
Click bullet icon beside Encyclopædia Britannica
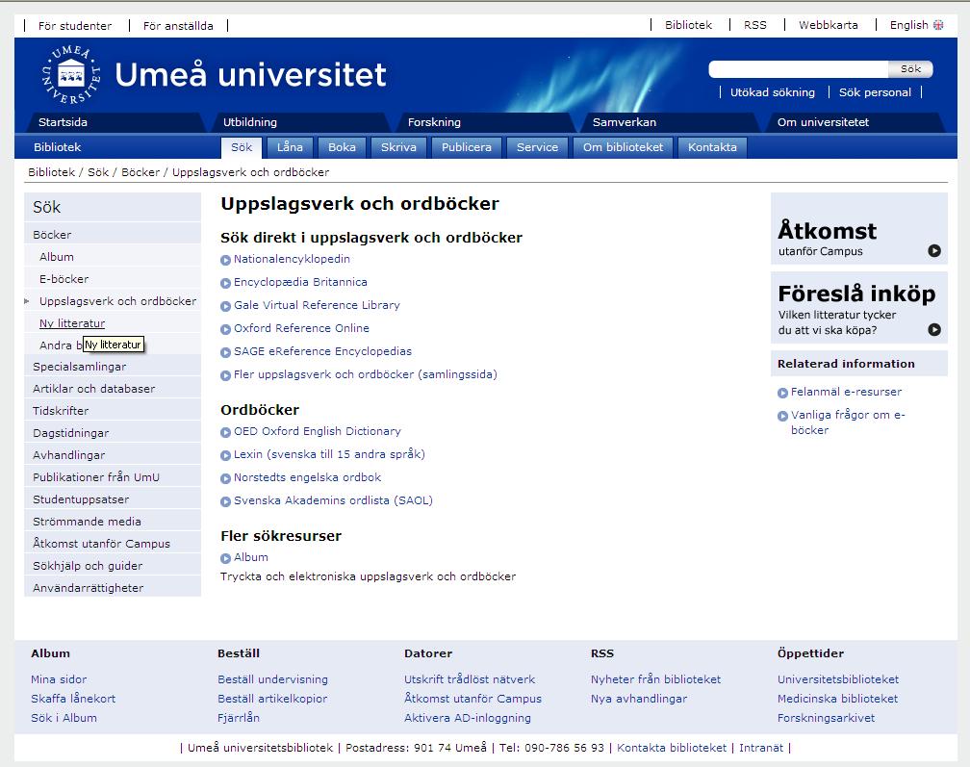click(226, 283)
